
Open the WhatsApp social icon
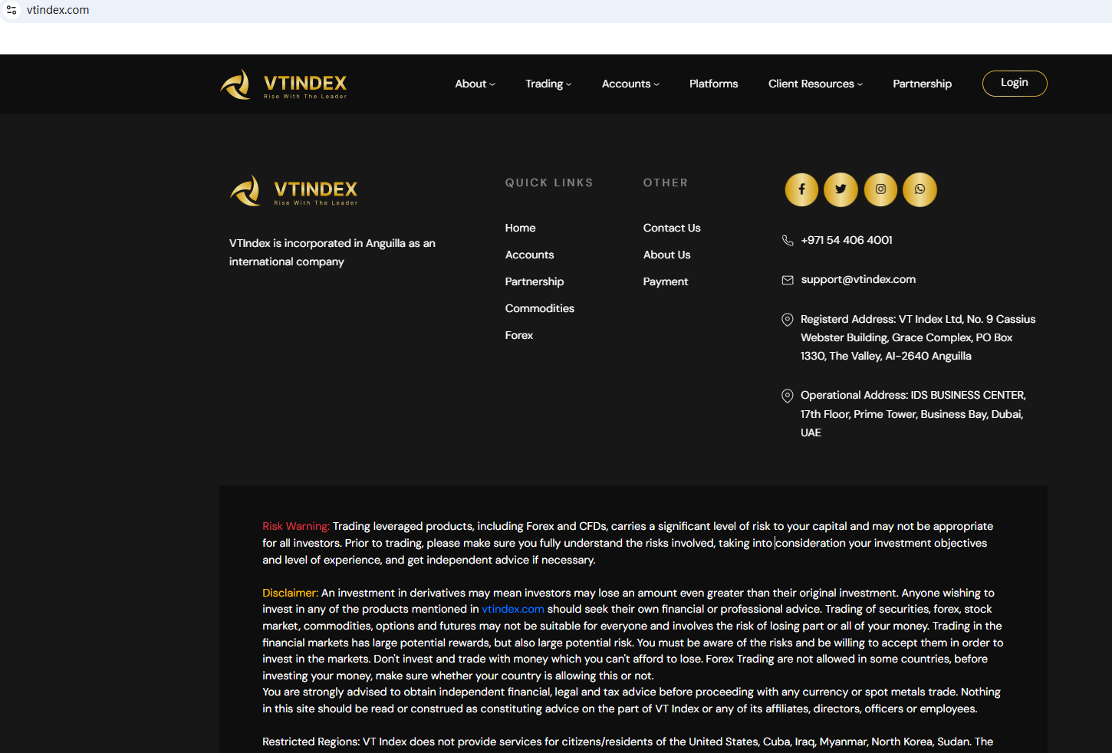click(920, 189)
